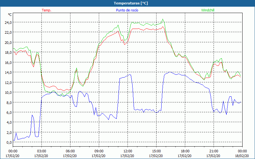Click the 20,0 y-axis value
The width and height of the screenshot is (255, 159).
point(8,42)
